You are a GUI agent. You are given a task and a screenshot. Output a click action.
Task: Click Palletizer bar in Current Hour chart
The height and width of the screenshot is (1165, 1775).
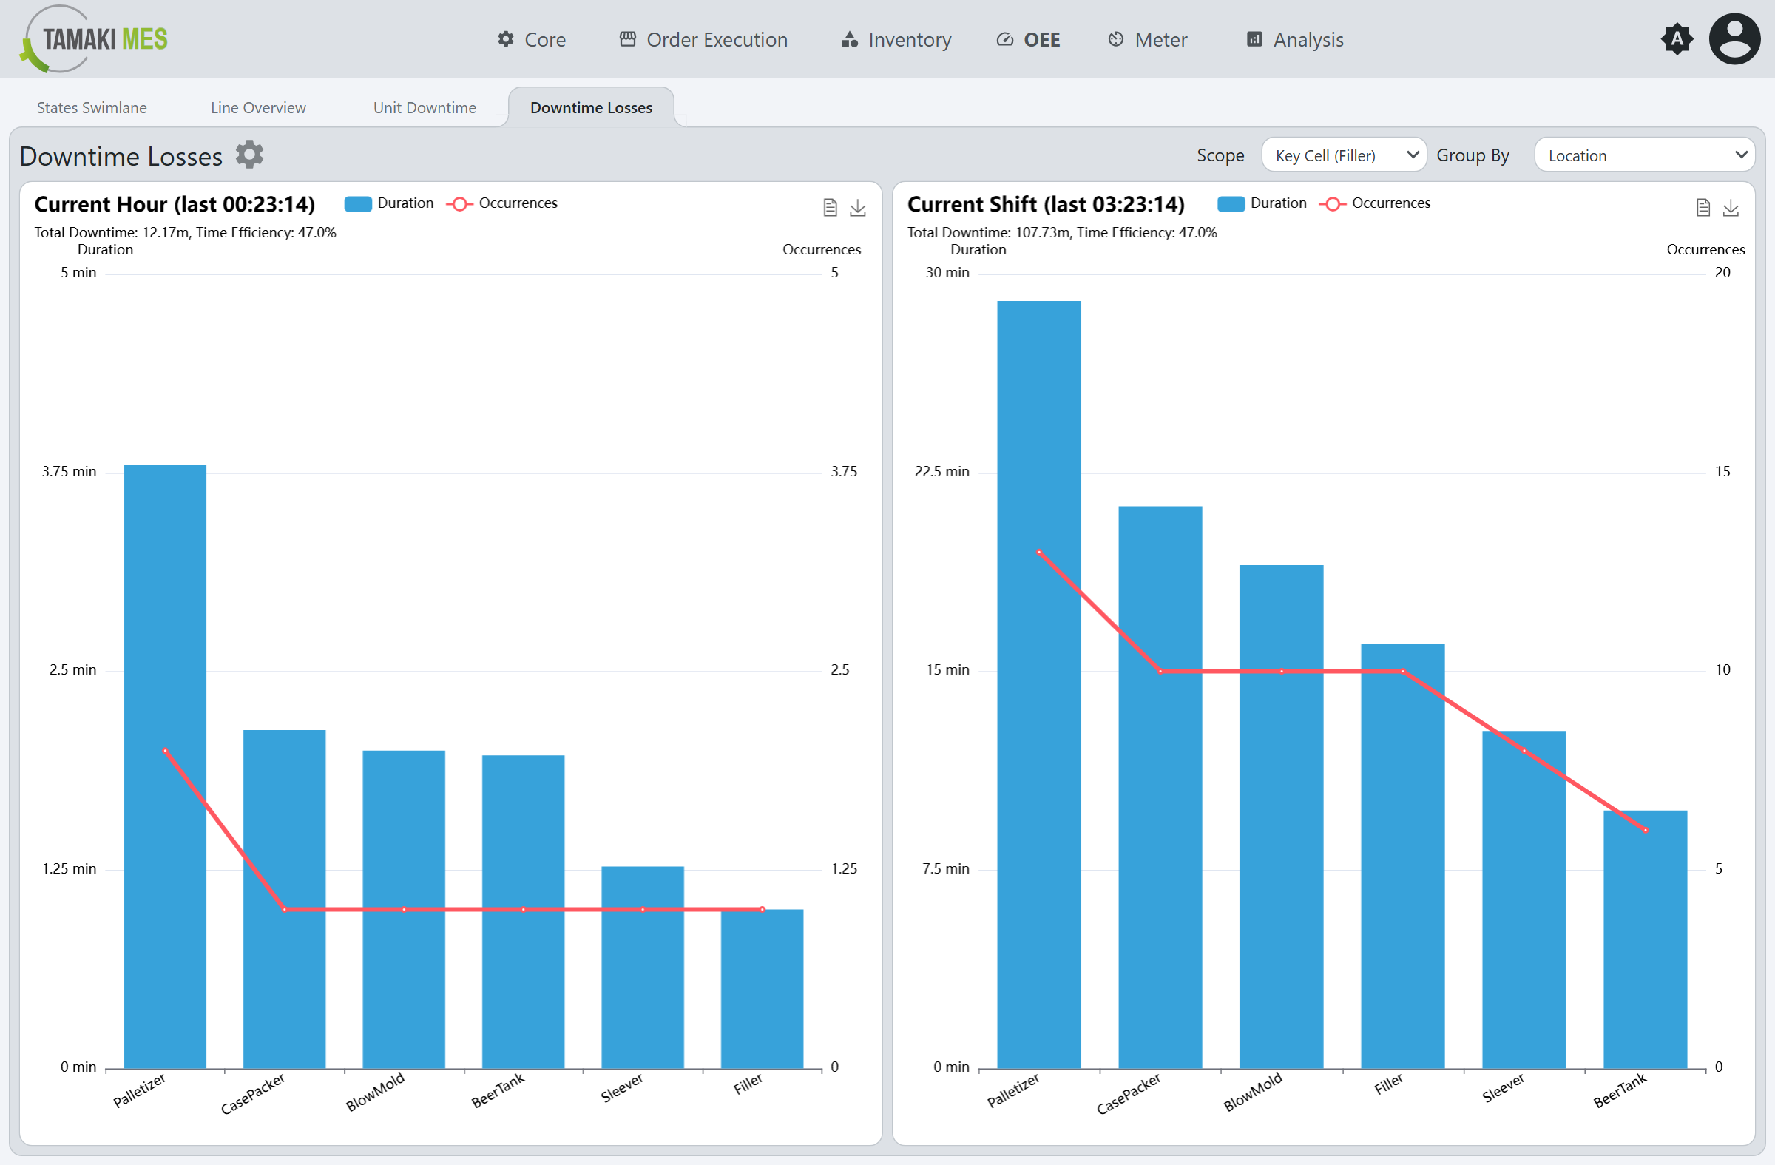point(165,767)
